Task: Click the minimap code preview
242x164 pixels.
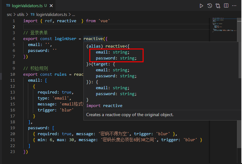Action: (x=224, y=25)
